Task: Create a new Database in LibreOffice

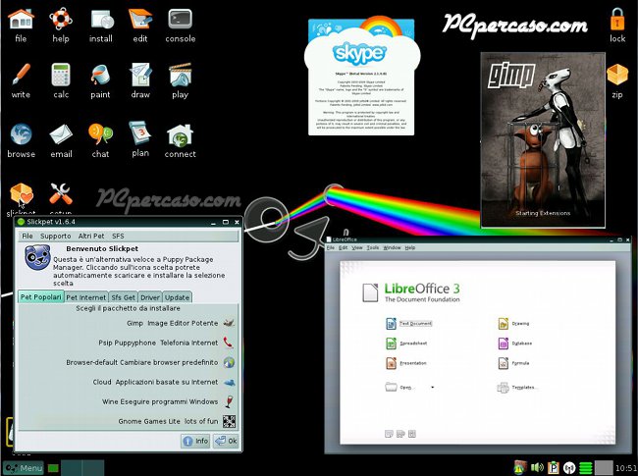Action: [x=515, y=344]
